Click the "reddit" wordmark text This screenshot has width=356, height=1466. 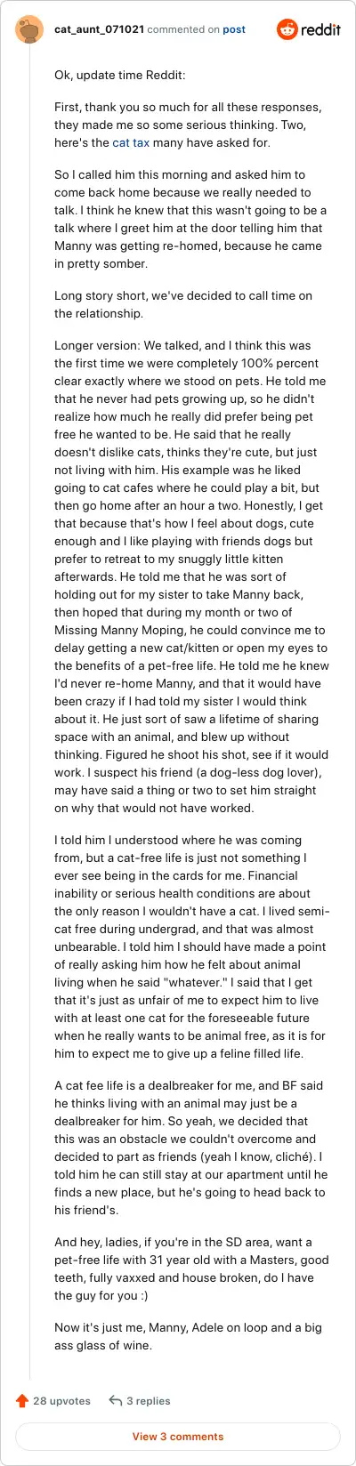321,29
